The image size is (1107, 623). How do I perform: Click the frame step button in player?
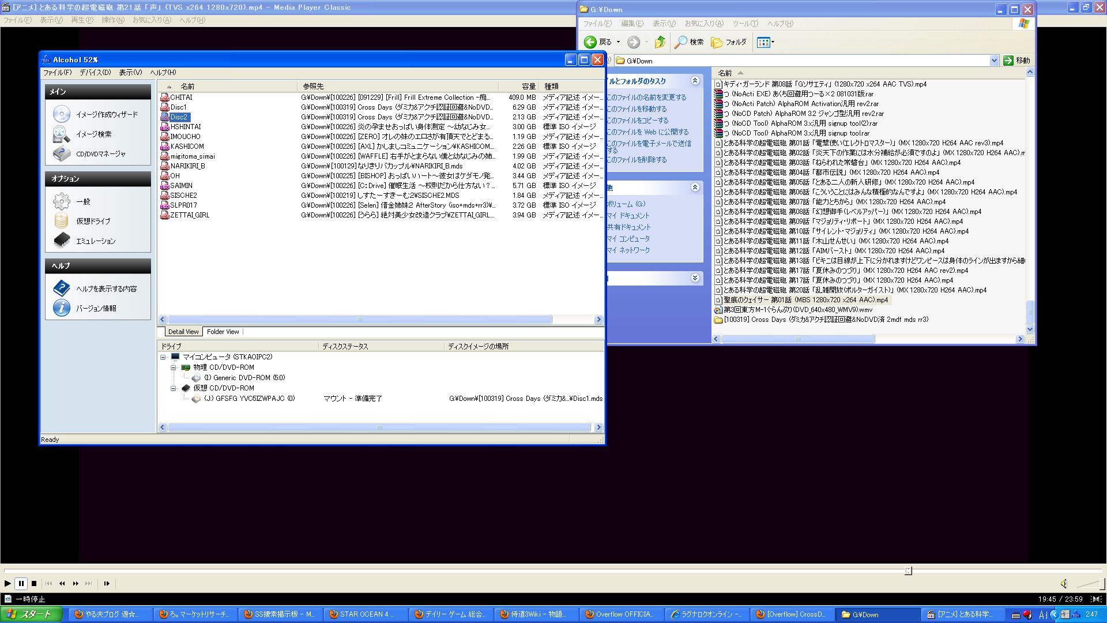[x=107, y=583]
